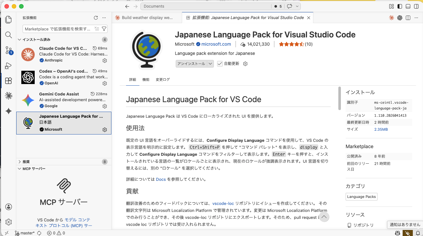423x236 pixels.
Task: Open the Run and Debug view
Action: (8, 66)
